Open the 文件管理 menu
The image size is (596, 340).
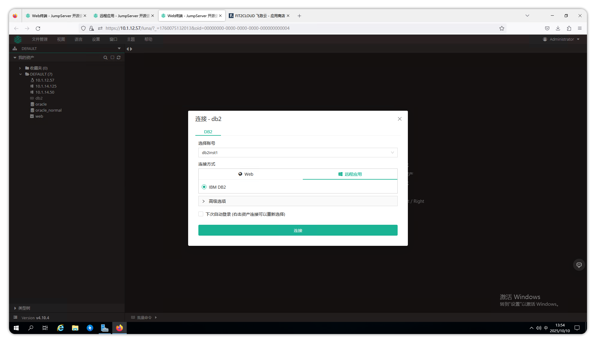coord(40,39)
